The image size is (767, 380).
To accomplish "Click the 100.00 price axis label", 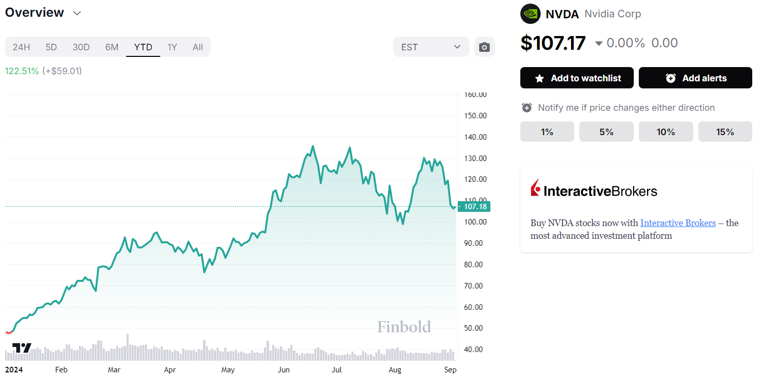I will tap(476, 222).
